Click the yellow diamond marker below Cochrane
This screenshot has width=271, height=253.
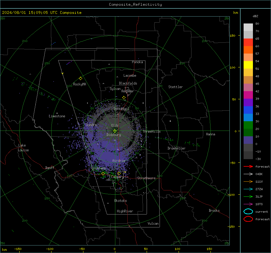coord(103,174)
